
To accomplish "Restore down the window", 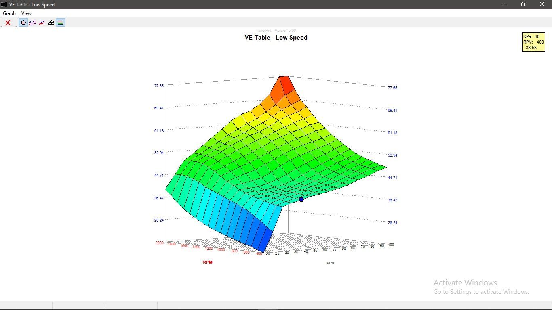I will point(523,4).
